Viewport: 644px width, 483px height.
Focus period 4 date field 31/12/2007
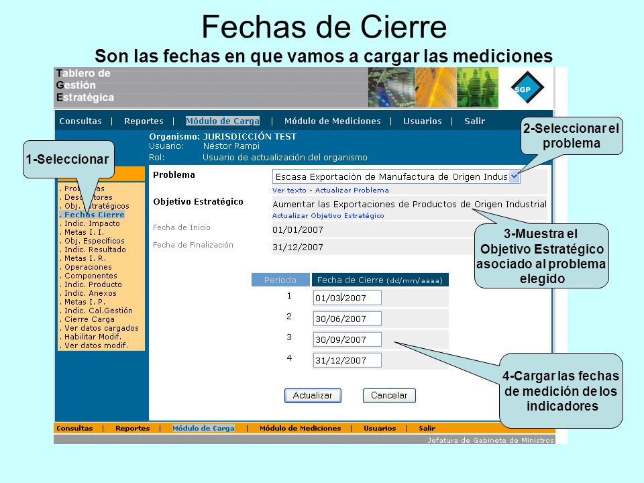347,360
